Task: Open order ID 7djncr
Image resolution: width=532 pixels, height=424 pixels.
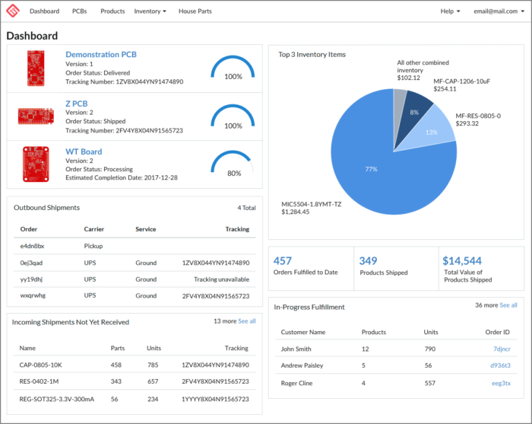Action: click(501, 349)
